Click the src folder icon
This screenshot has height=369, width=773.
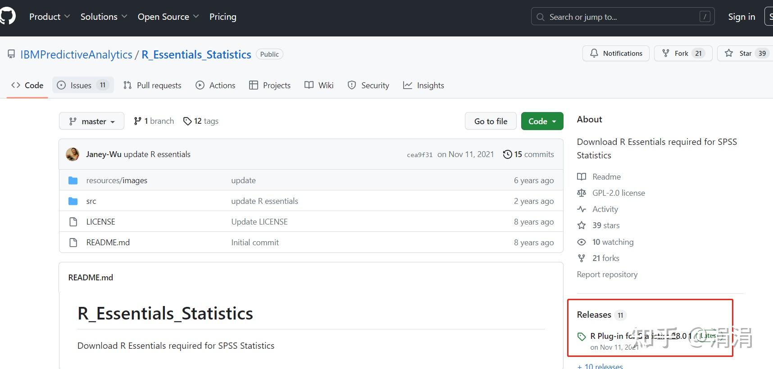73,201
